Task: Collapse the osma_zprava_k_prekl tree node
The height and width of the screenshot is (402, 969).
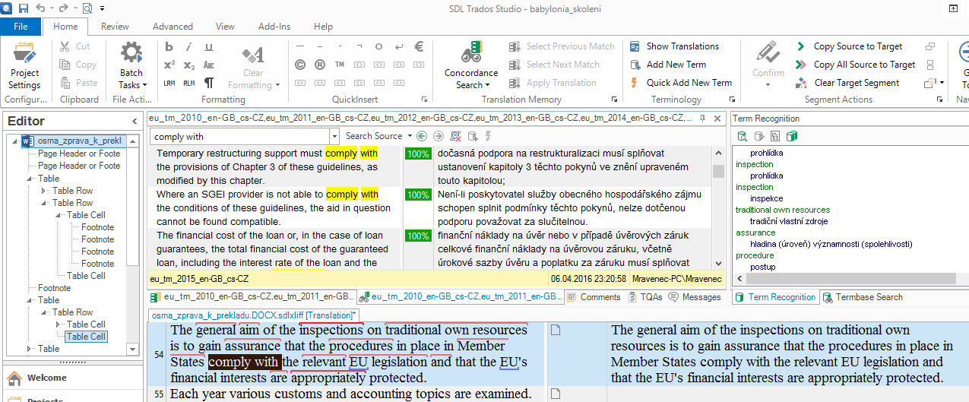Action: [x=16, y=141]
